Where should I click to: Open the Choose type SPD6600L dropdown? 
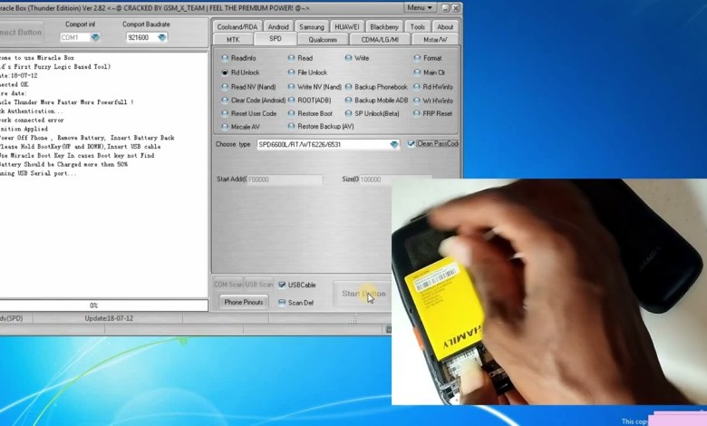(394, 144)
